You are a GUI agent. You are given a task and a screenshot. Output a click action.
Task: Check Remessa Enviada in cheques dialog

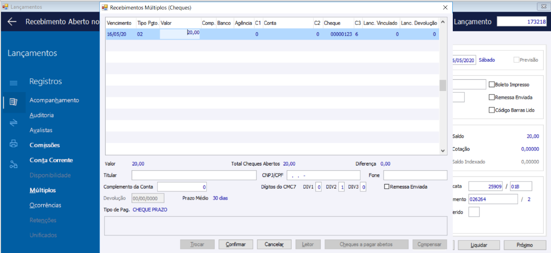pos(387,187)
